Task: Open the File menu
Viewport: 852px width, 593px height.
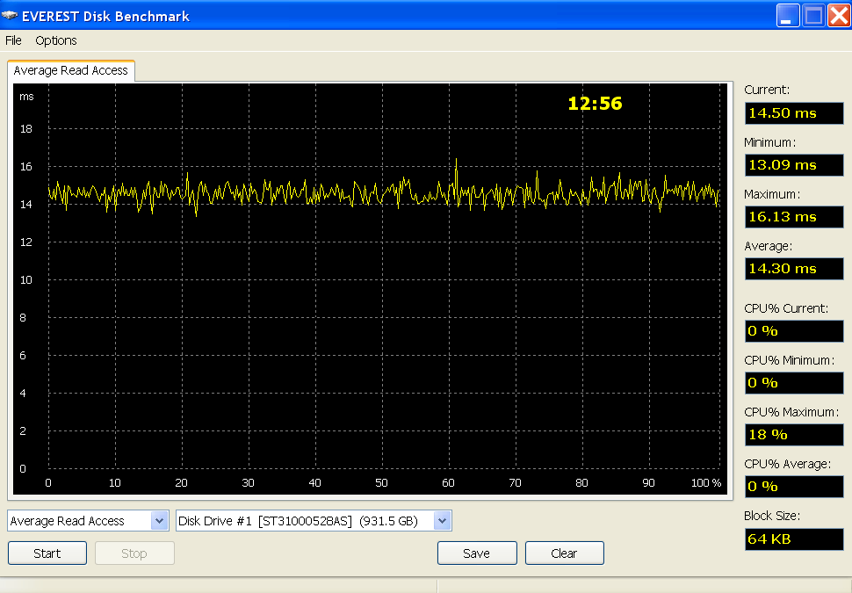Action: [13, 40]
